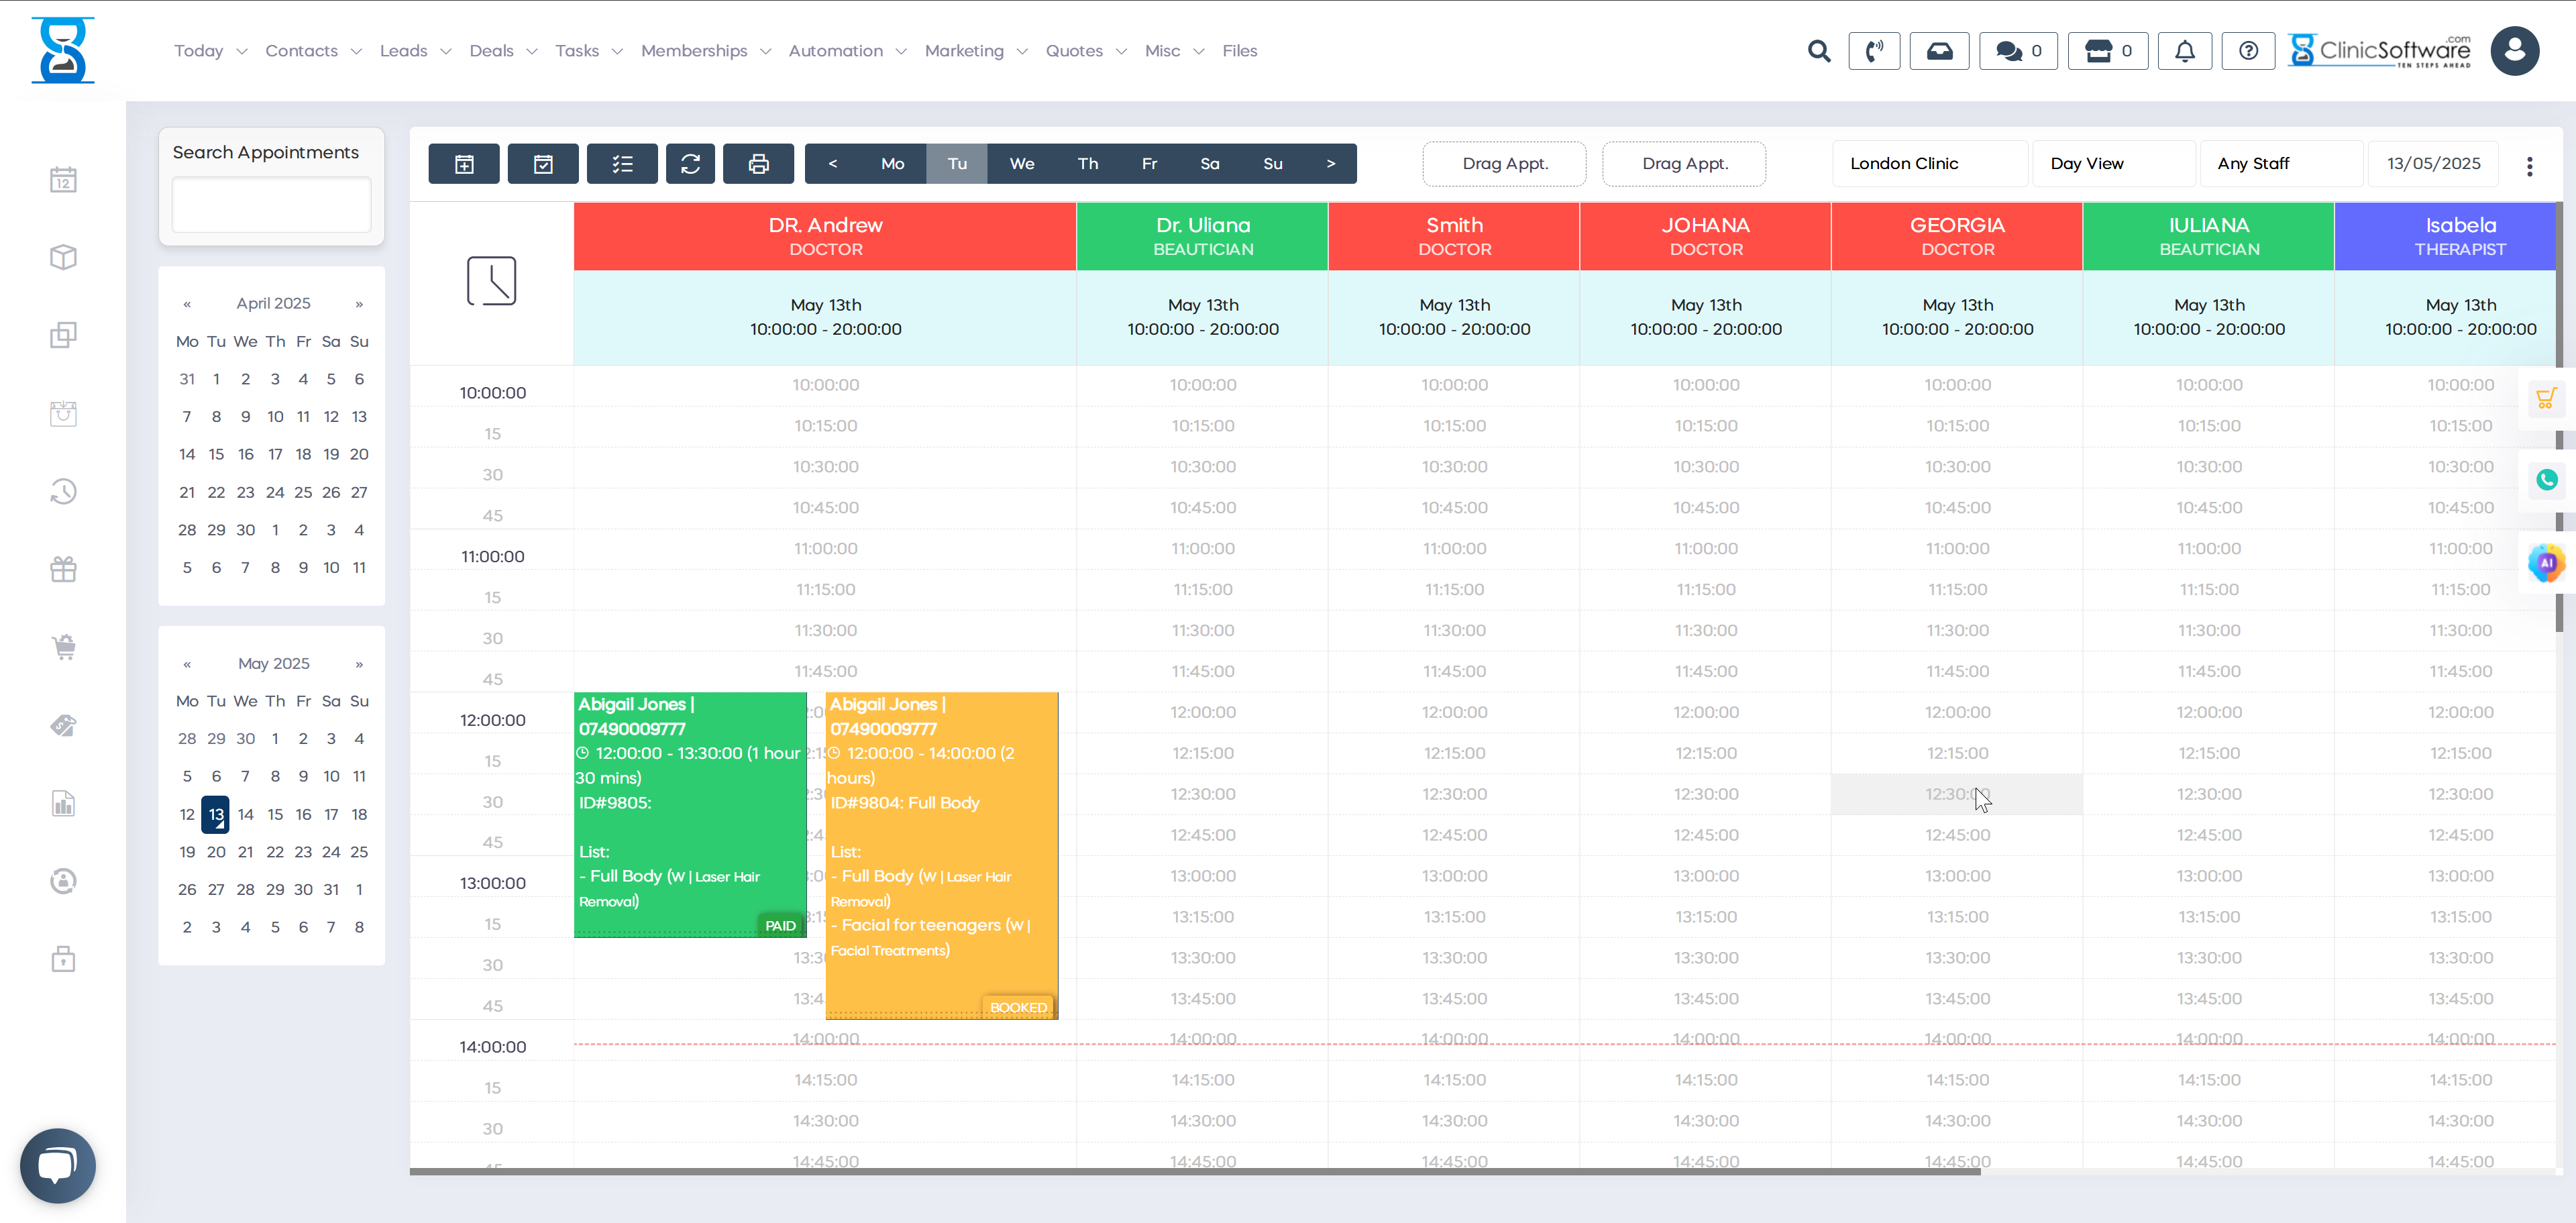Open the WhatsApp panel on the right edge
The height and width of the screenshot is (1223, 2576).
point(2546,480)
